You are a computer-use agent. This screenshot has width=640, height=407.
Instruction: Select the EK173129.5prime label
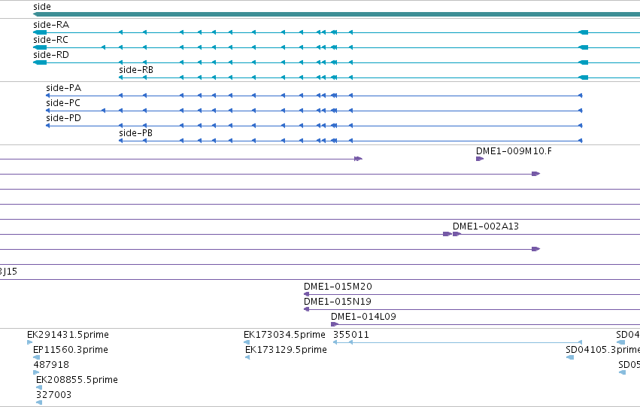[x=286, y=350]
